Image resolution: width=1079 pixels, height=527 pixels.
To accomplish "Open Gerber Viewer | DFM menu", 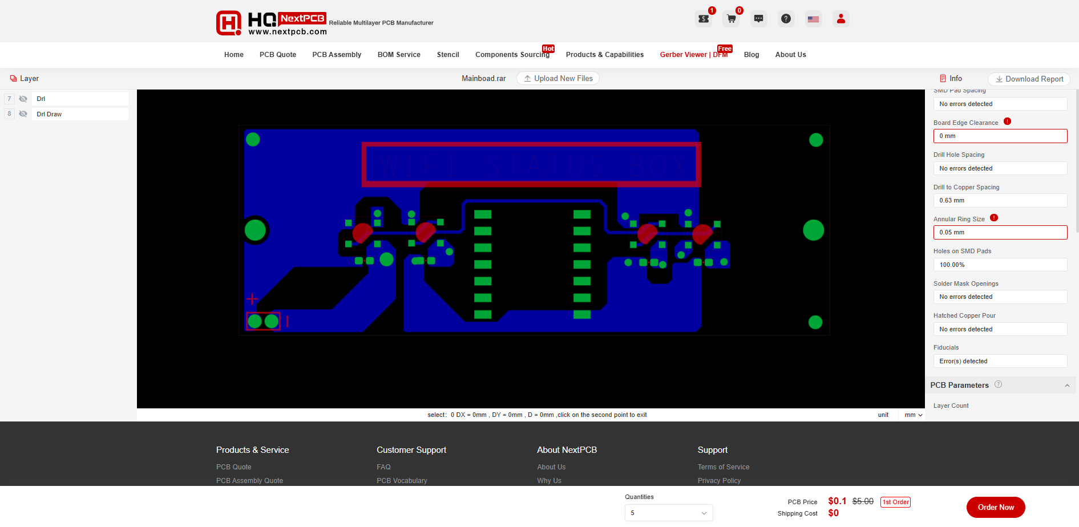I will [694, 55].
